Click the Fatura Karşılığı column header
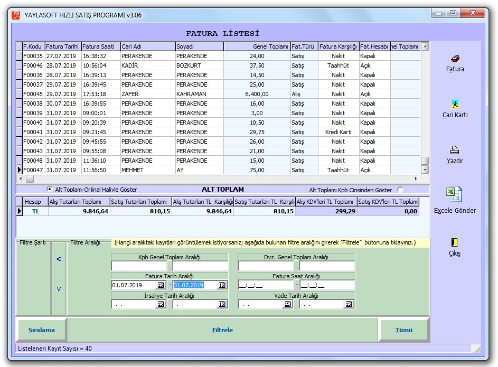498x367 pixels. 338,46
